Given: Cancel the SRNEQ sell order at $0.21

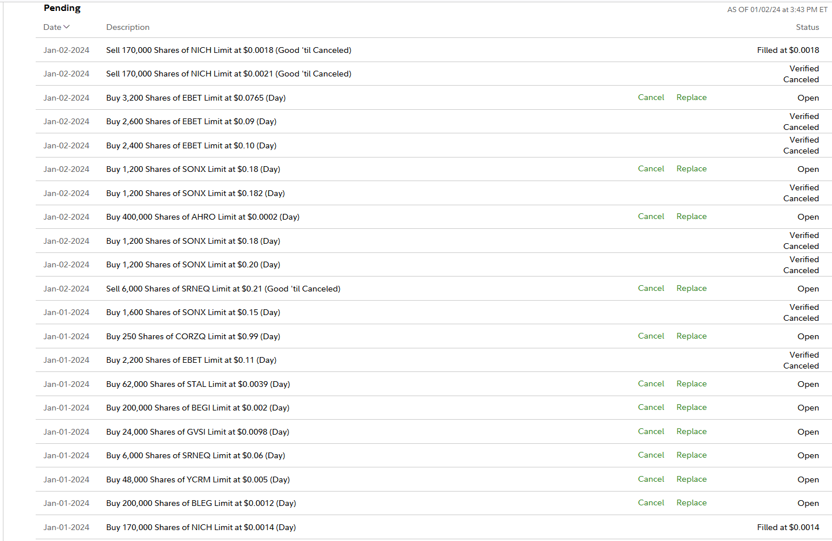Looking at the screenshot, I should (x=651, y=288).
